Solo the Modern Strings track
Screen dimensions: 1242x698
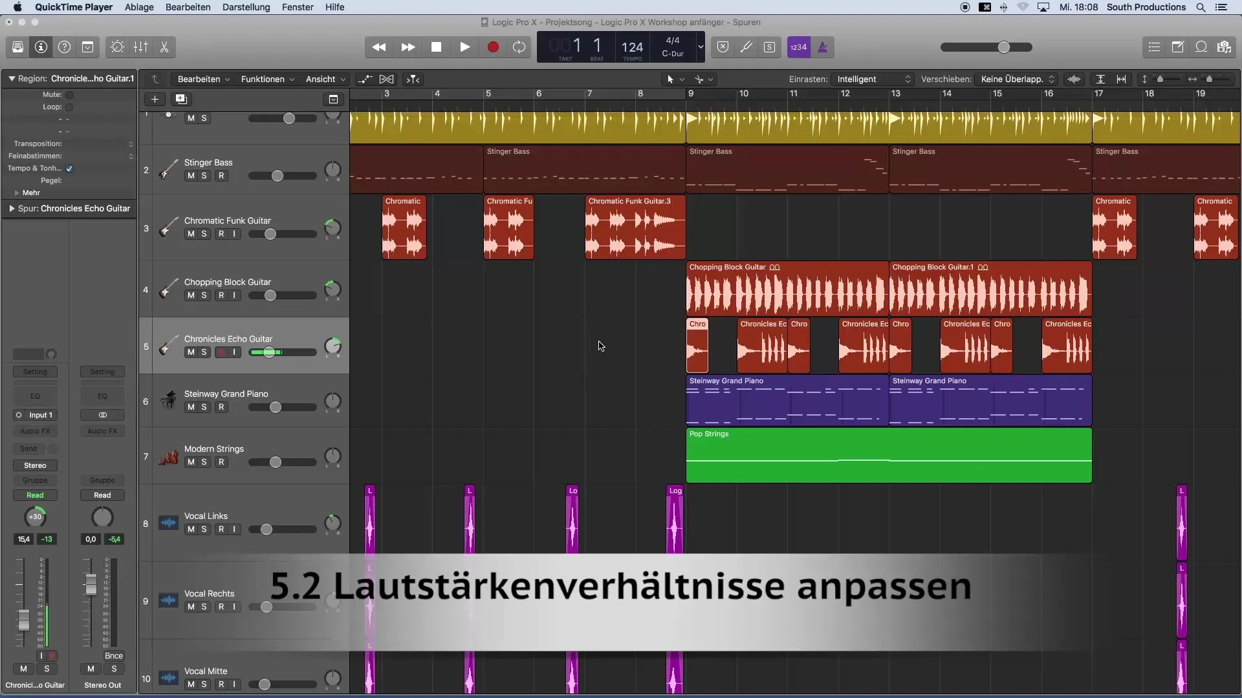[204, 462]
